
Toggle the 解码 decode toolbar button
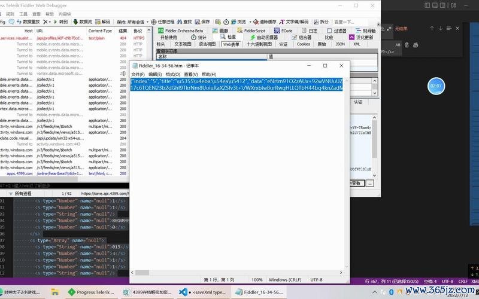tap(102, 22)
